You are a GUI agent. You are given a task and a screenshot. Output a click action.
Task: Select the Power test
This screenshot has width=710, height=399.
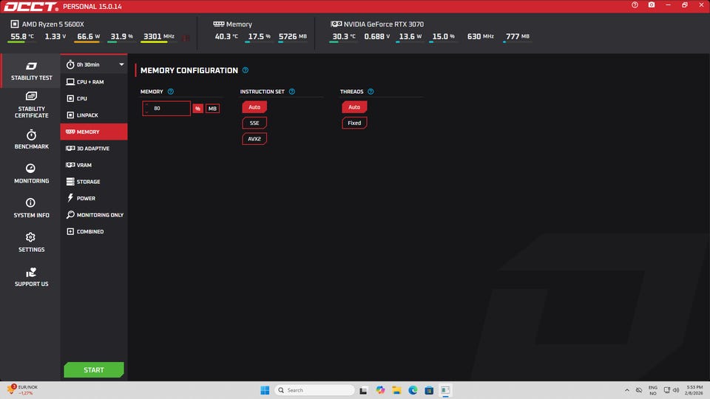click(94, 198)
